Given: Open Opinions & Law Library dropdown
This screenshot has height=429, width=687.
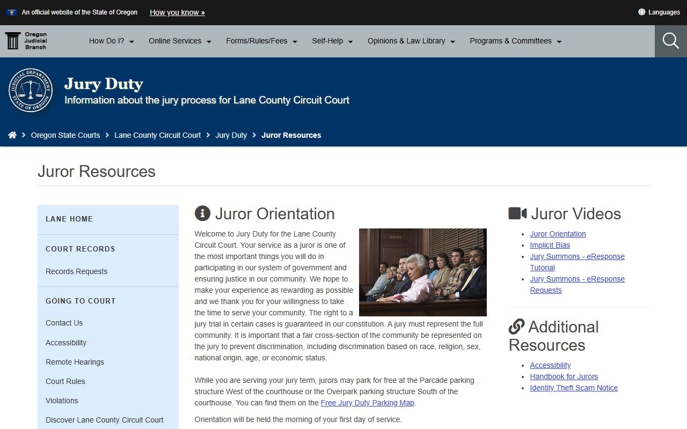Looking at the screenshot, I should click(411, 41).
